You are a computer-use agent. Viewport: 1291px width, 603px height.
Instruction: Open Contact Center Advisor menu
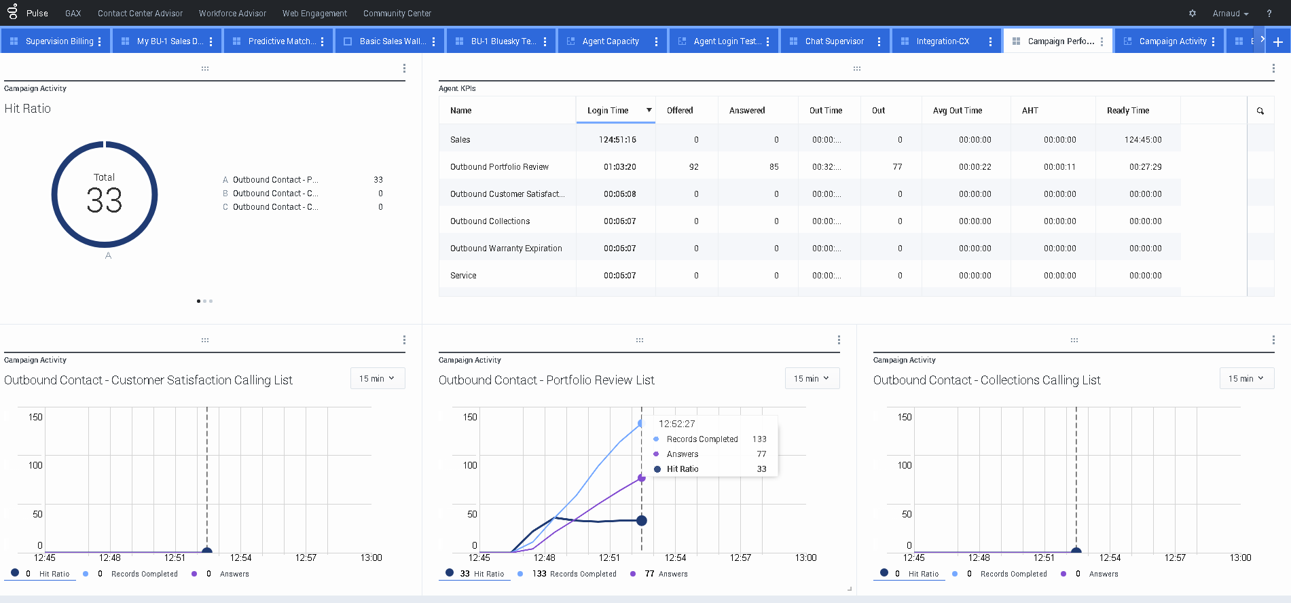tap(140, 14)
